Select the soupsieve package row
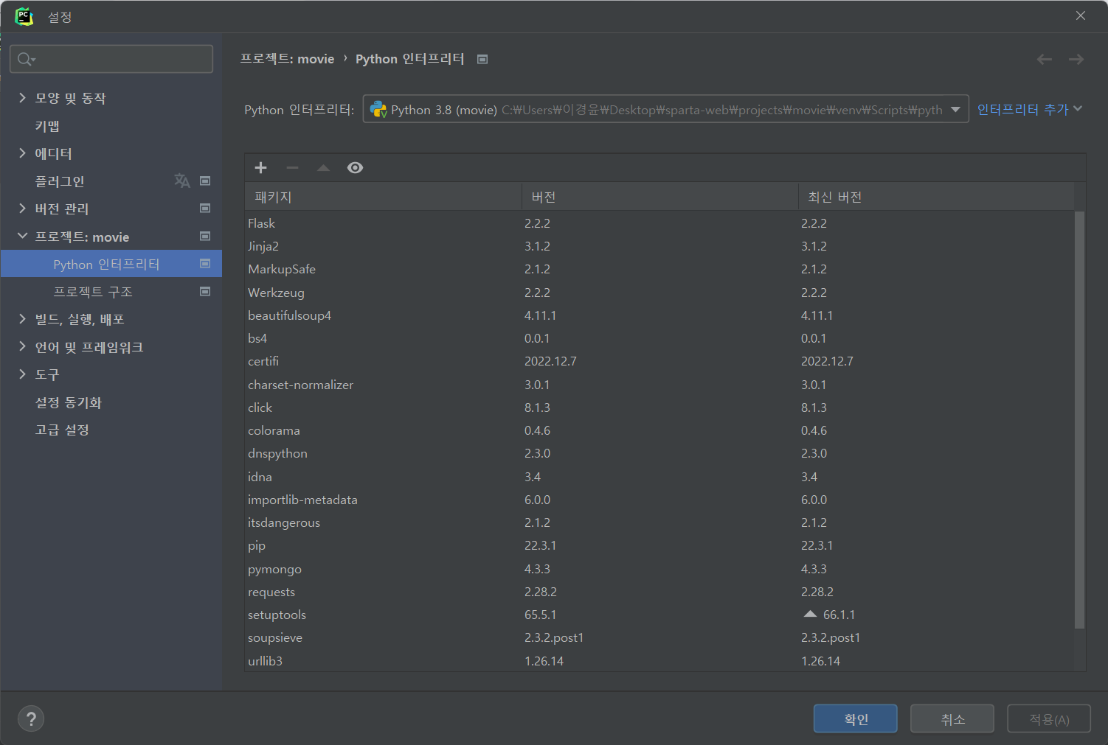 660,637
